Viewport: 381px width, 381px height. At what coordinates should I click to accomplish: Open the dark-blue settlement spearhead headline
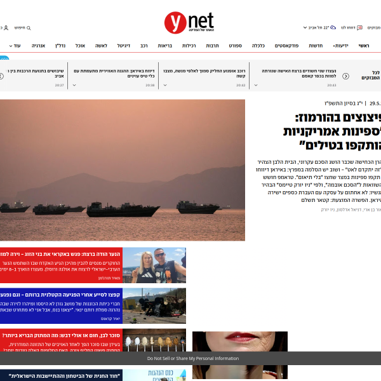[x=64, y=376]
